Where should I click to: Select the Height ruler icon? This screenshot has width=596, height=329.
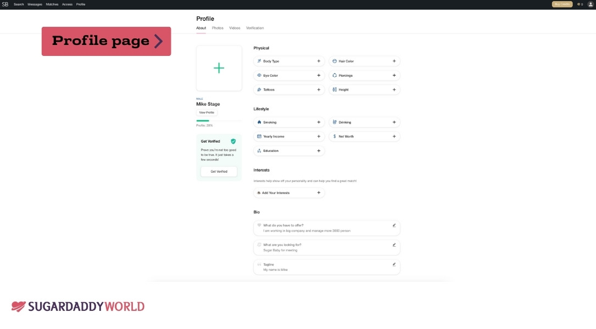335,89
